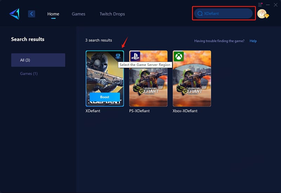Select the All (3) filter
Screen dimensions: 281x193
[x=38, y=60]
